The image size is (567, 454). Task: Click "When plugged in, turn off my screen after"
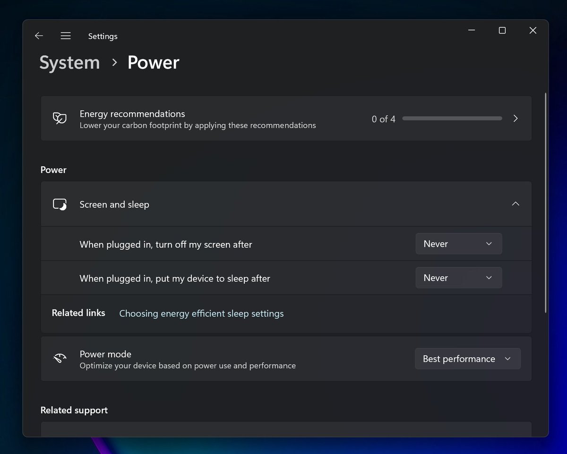click(x=166, y=244)
